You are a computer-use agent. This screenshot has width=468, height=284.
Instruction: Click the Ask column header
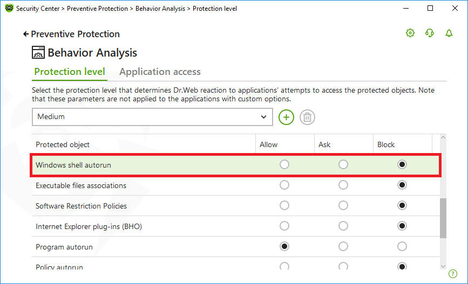click(343, 144)
